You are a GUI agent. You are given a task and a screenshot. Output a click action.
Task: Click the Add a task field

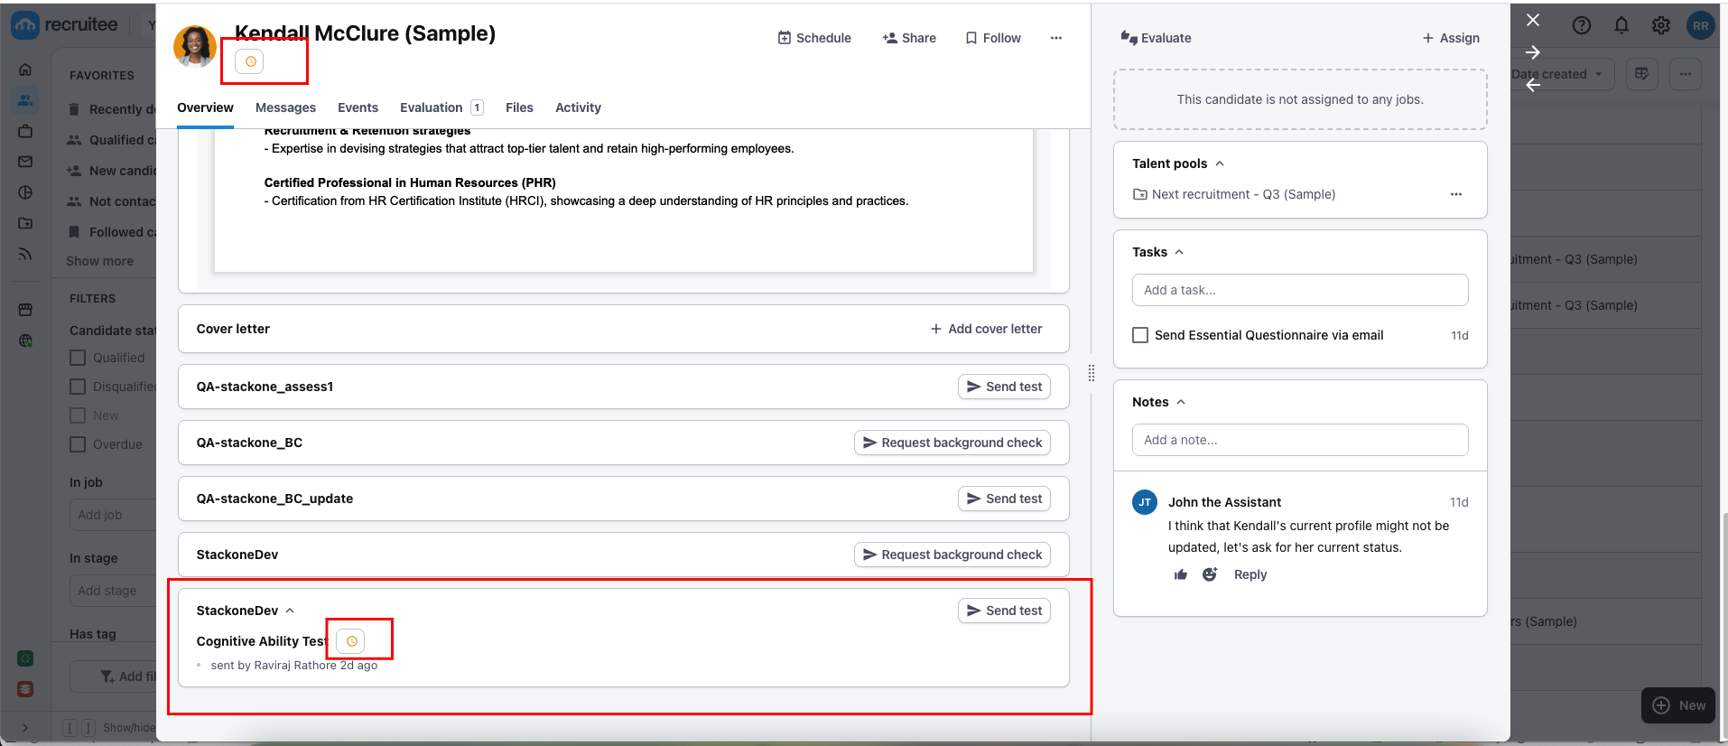(x=1300, y=290)
